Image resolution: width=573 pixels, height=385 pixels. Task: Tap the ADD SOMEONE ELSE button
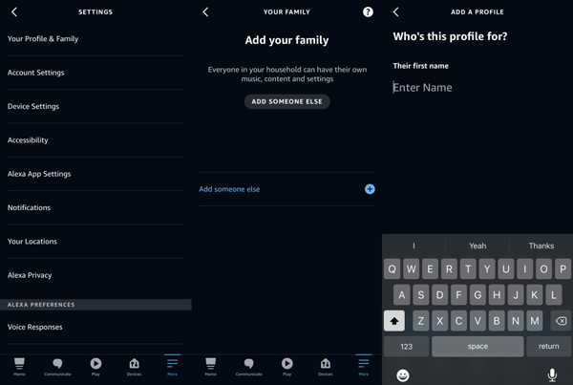286,101
